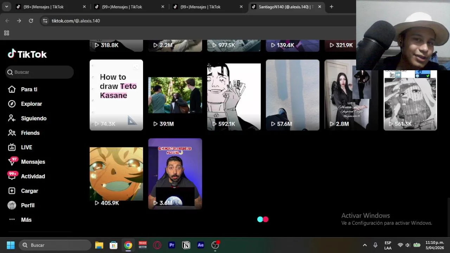Open Cargar upload page link
This screenshot has width=450, height=253.
[x=30, y=191]
